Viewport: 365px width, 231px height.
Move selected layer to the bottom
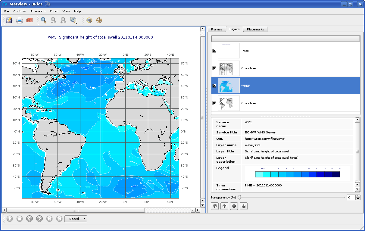(244, 206)
